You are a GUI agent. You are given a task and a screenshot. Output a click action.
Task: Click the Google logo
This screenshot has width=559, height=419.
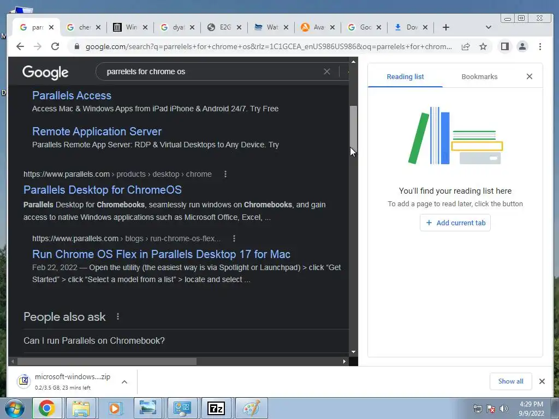45,73
